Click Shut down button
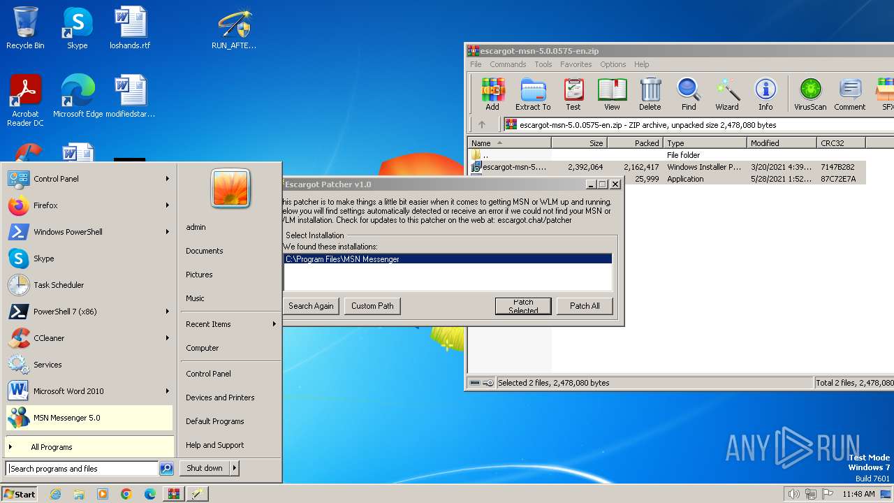This screenshot has height=503, width=894. pos(205,468)
